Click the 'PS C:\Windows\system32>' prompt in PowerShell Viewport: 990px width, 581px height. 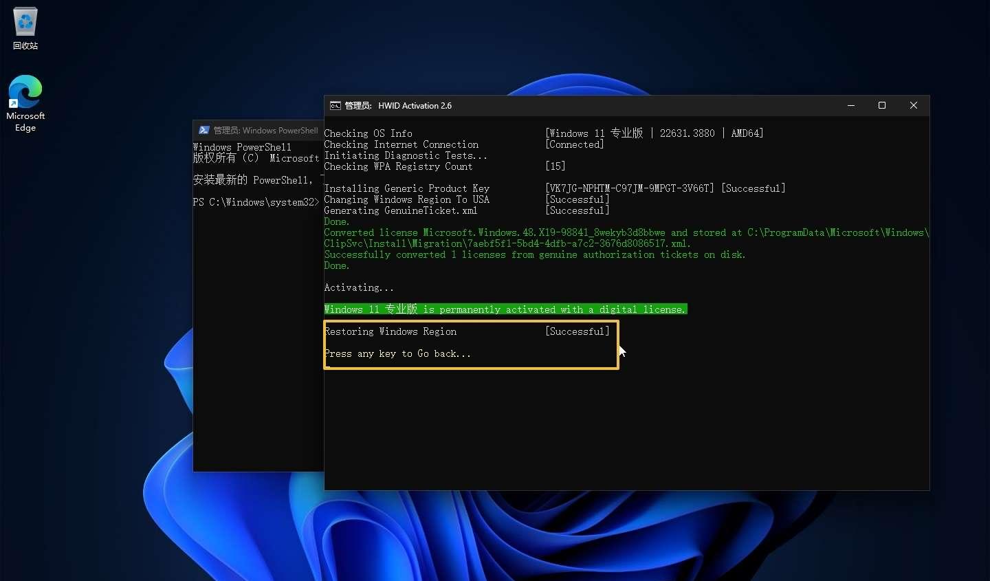[x=256, y=202]
